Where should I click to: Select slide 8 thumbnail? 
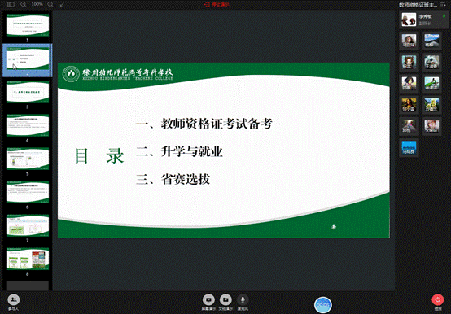[28, 259]
